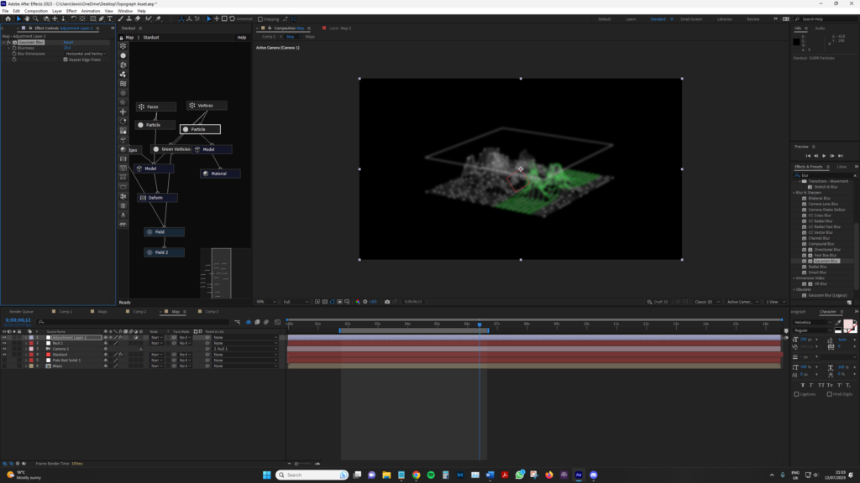
Task: Select the Eraser tool
Action: click(x=138, y=18)
